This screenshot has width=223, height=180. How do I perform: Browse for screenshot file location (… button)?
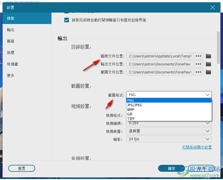pyautogui.click(x=198, y=72)
